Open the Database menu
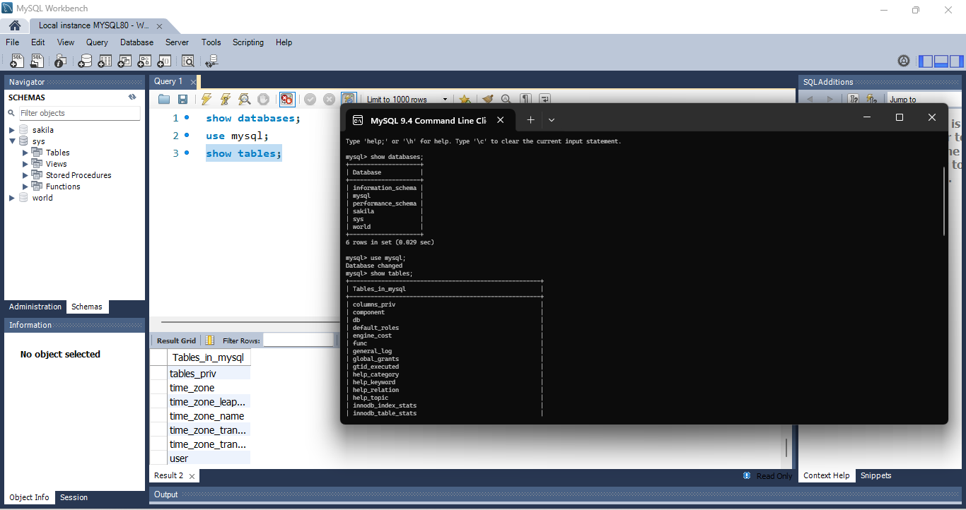 point(136,42)
